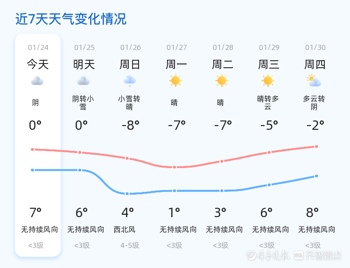
Task: Click the 4-5级 wind level text
Action: point(130,246)
